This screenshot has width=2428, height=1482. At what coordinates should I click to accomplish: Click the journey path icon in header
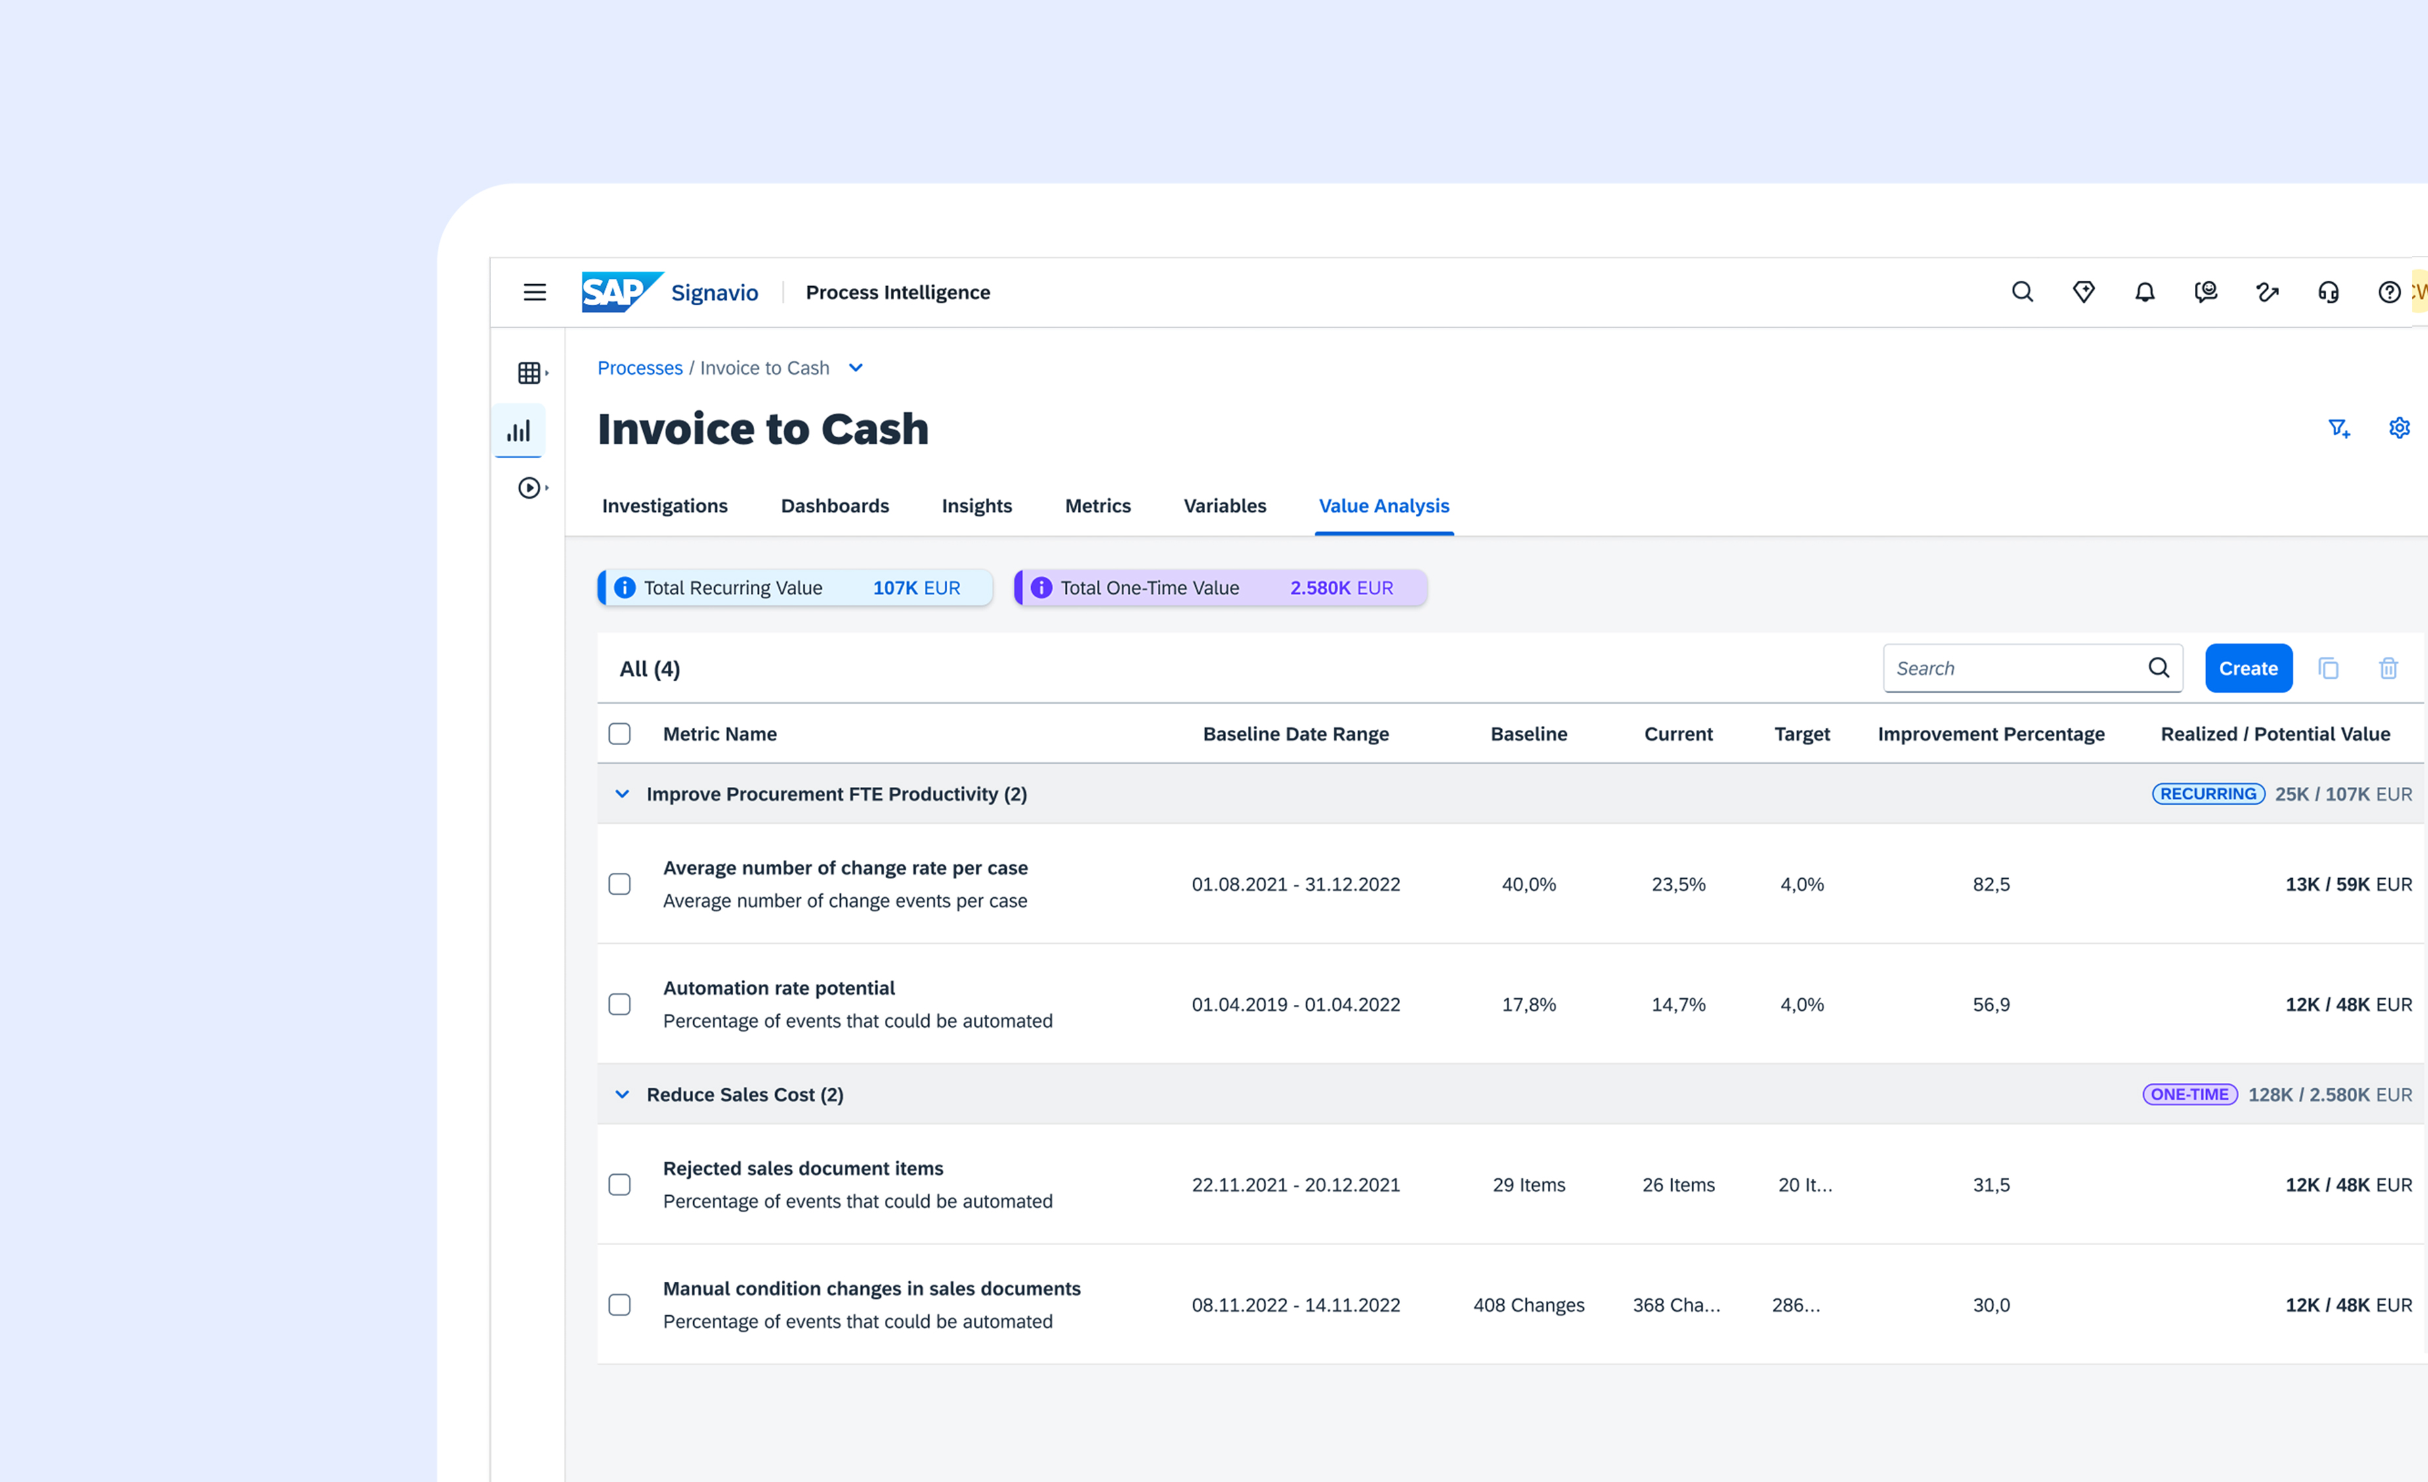(x=2267, y=291)
